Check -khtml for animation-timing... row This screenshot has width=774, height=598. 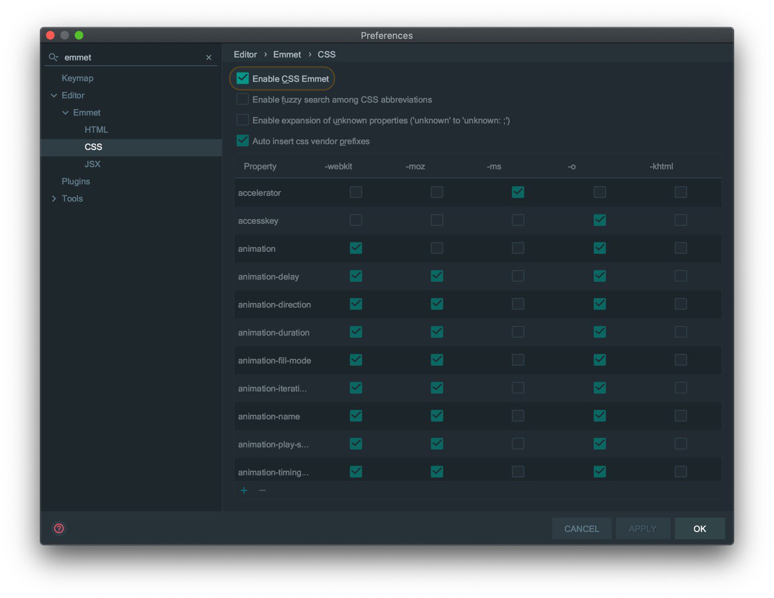[681, 472]
